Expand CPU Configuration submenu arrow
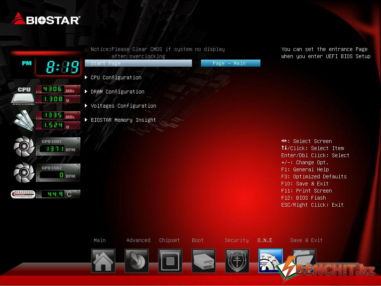Image resolution: width=381 pixels, height=286 pixels. 86,77
